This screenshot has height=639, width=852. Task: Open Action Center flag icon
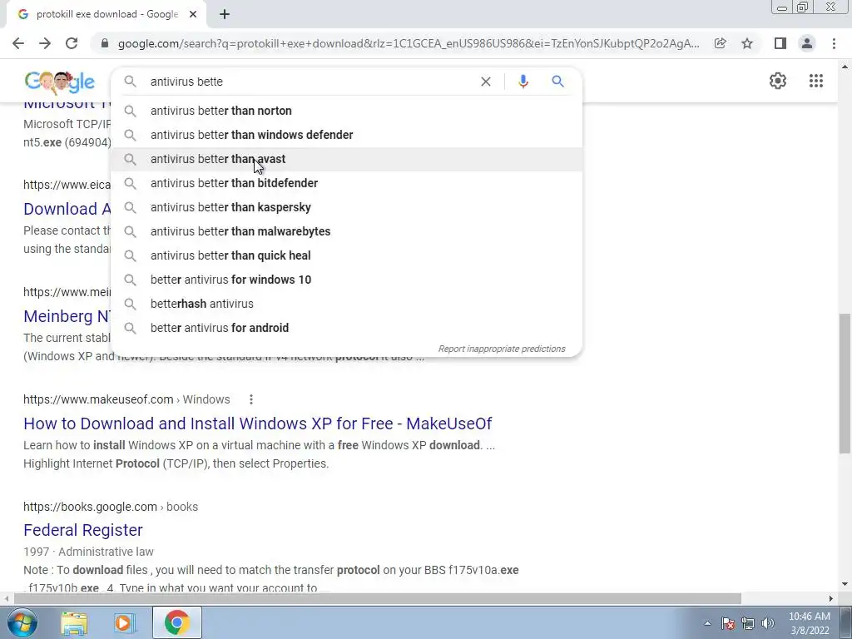point(728,623)
